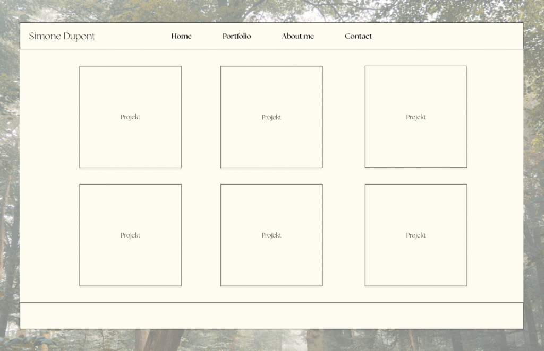Image resolution: width=544 pixels, height=351 pixels.
Task: Open the About me page
Action: pyautogui.click(x=297, y=36)
